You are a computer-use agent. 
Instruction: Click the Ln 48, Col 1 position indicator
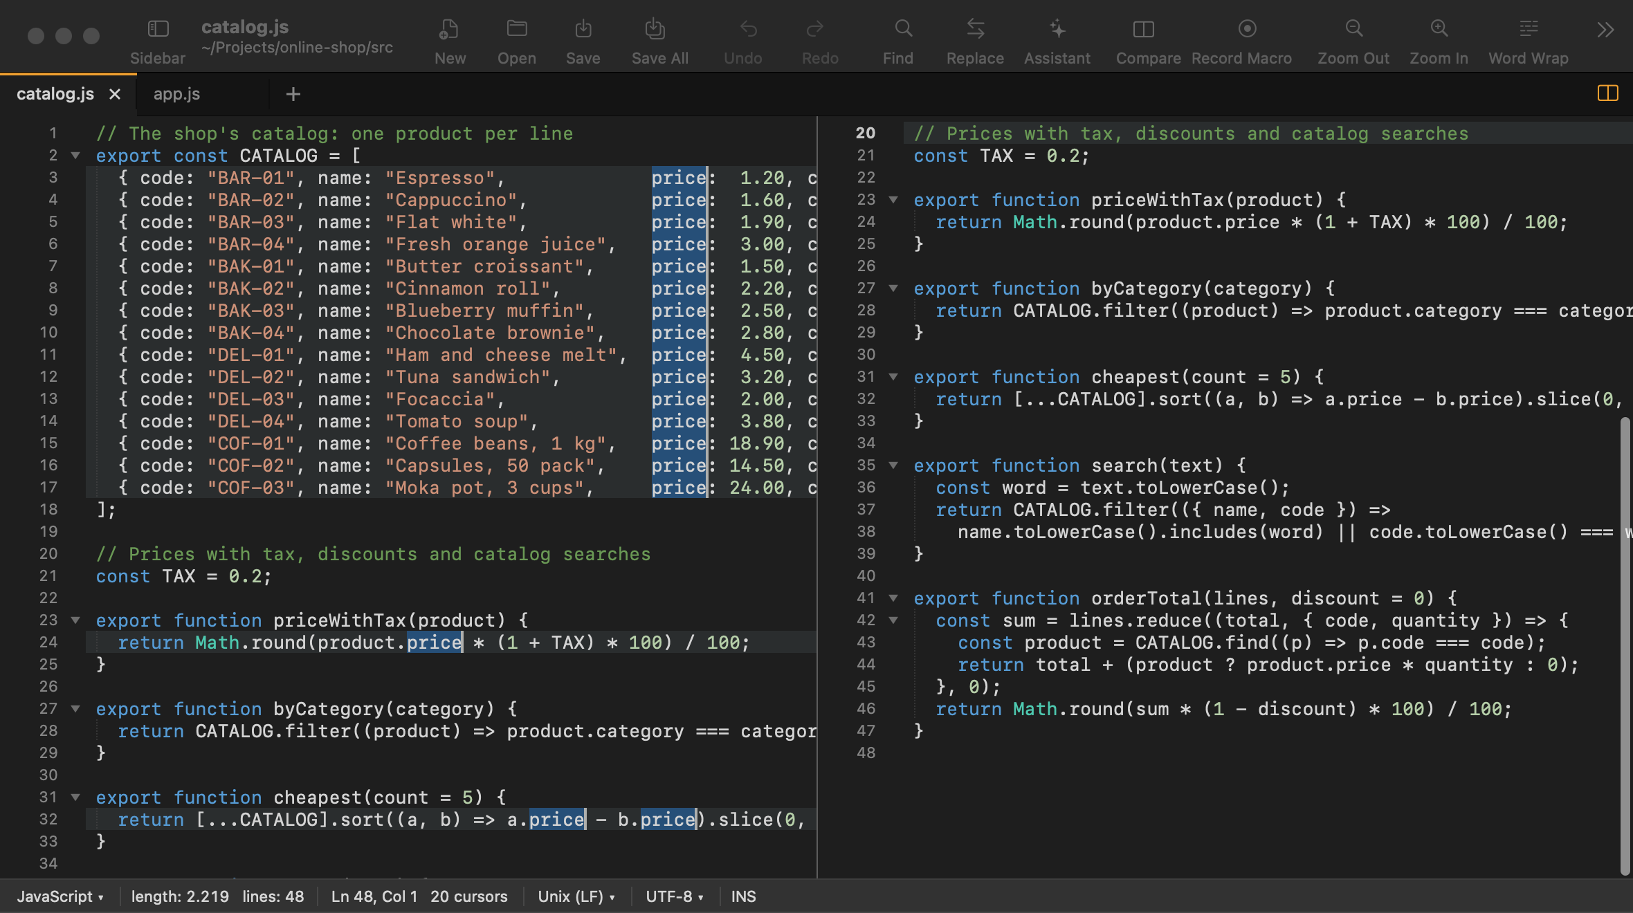(374, 896)
